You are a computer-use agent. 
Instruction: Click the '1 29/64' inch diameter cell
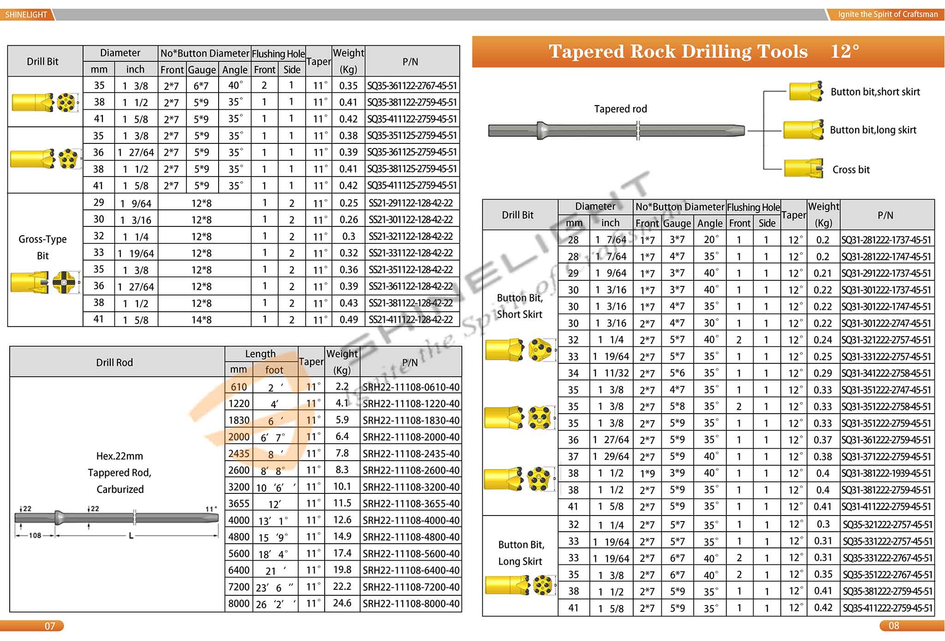pyautogui.click(x=611, y=457)
